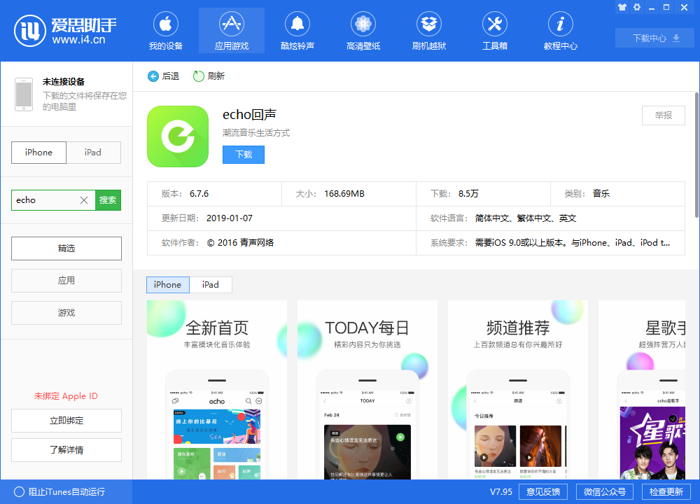Open the 高清壁纸 wallpapers section
The height and width of the screenshot is (504, 700).
click(363, 32)
